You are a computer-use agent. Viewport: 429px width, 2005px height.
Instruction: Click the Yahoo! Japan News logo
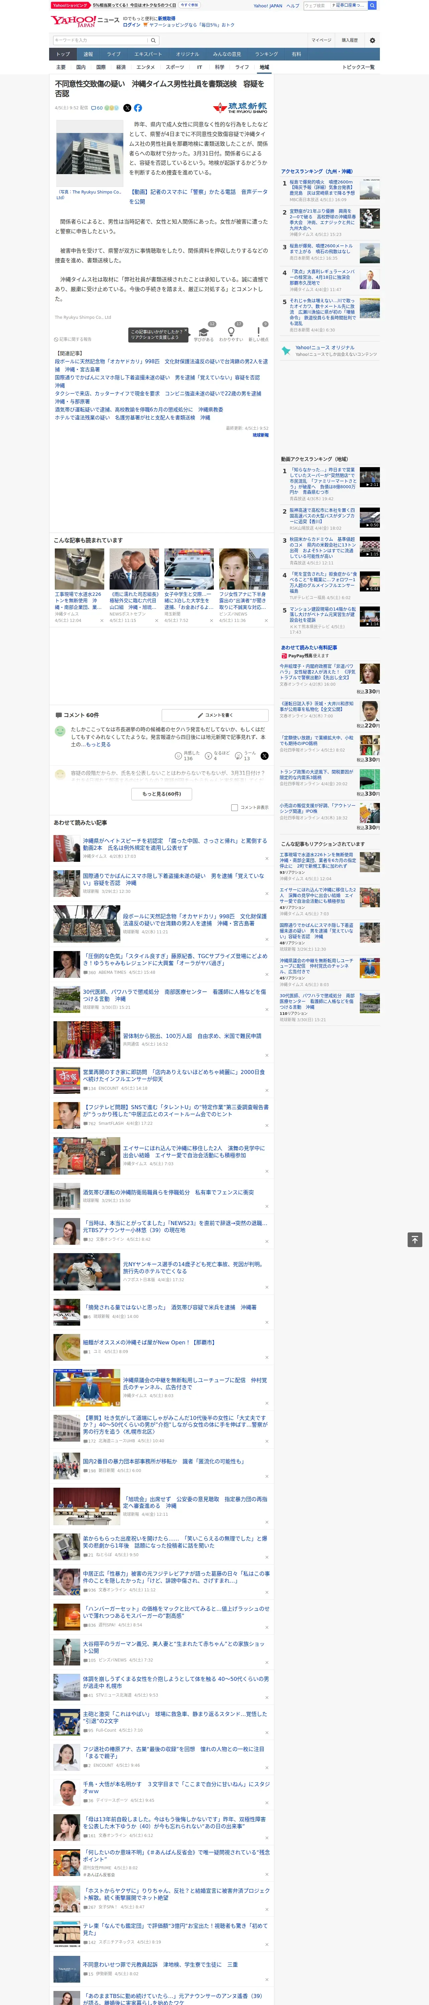[85, 21]
